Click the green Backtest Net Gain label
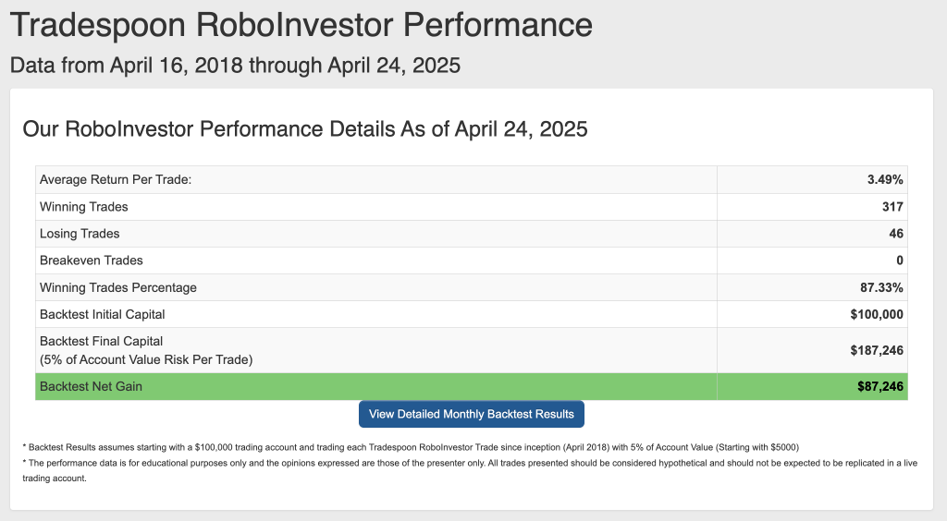The height and width of the screenshot is (521, 947). tap(92, 386)
